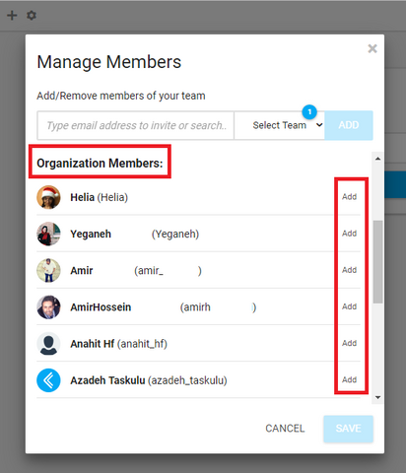Click Helia's avatar picture
Image resolution: width=406 pixels, height=473 pixels.
coord(48,197)
